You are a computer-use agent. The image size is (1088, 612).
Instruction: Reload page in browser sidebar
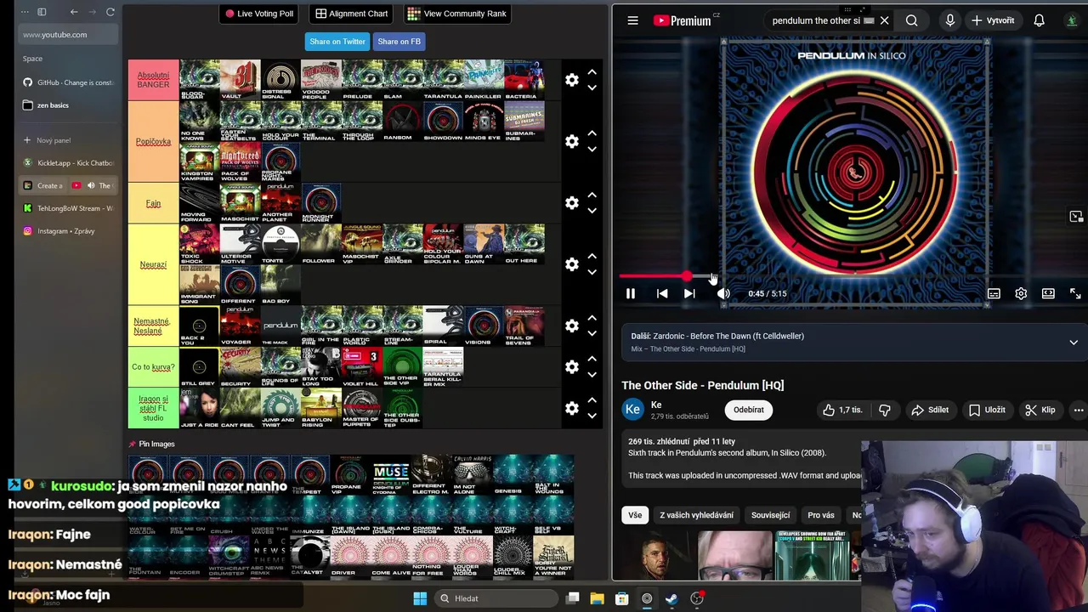[110, 12]
